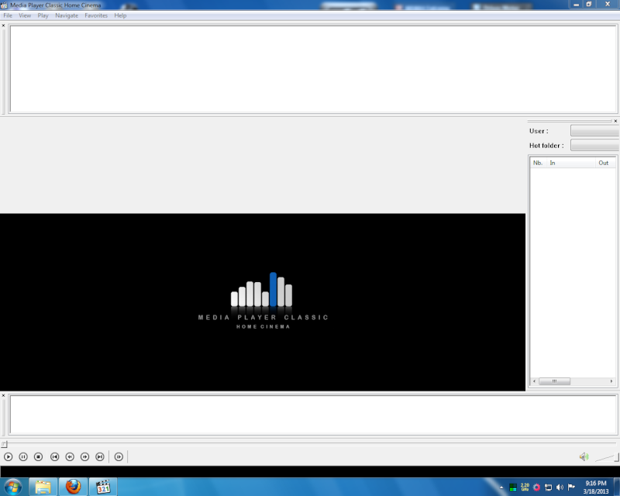Start playback with the Play button

(x=9, y=456)
